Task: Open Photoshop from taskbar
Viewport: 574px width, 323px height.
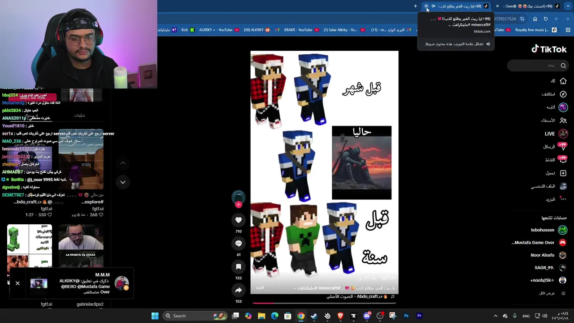Action: (x=406, y=316)
